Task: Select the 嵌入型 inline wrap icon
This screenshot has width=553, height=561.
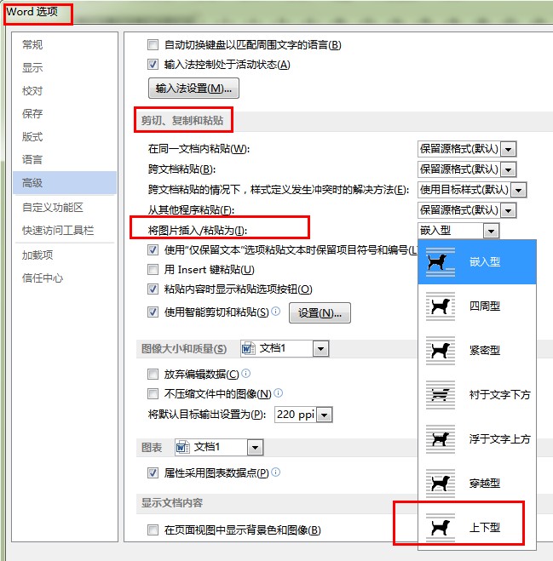Action: pos(441,262)
